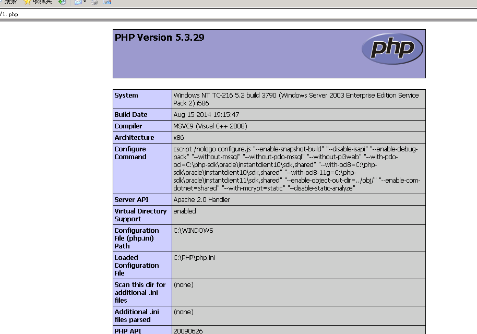
Task: Select the x86 architecture value
Action: [x=178, y=137]
